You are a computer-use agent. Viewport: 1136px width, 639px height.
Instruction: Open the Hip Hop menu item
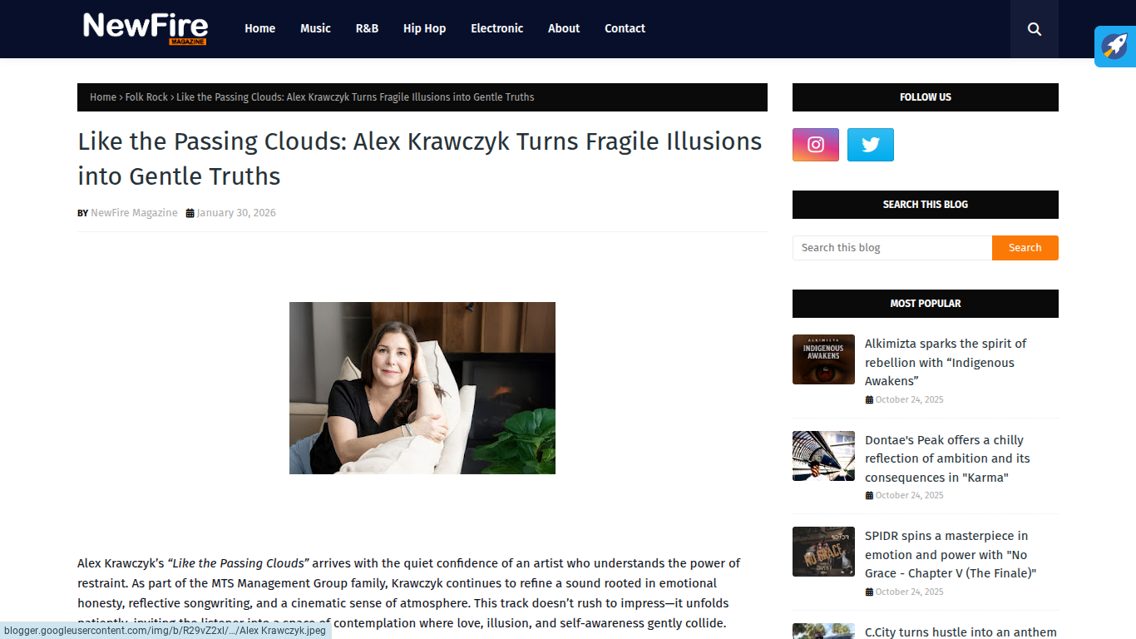tap(424, 28)
